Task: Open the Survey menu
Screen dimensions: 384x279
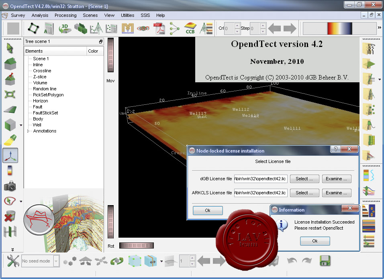Action: pyautogui.click(x=18, y=15)
